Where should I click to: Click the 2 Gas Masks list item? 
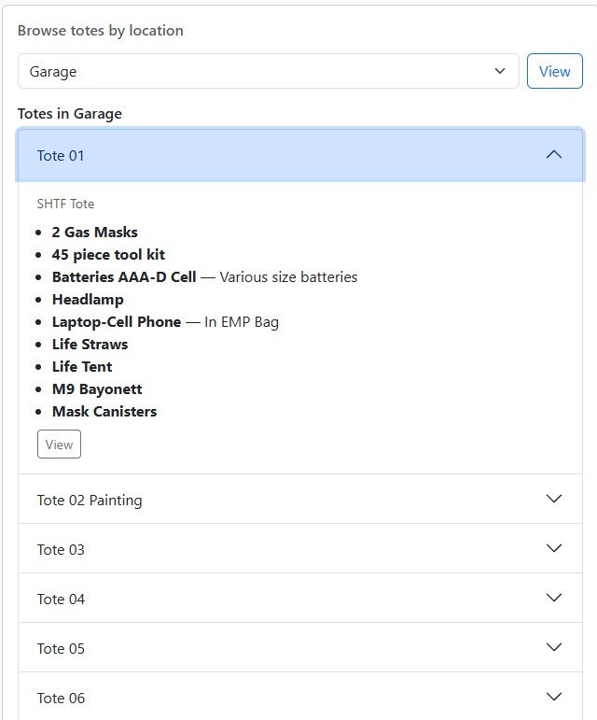(95, 233)
